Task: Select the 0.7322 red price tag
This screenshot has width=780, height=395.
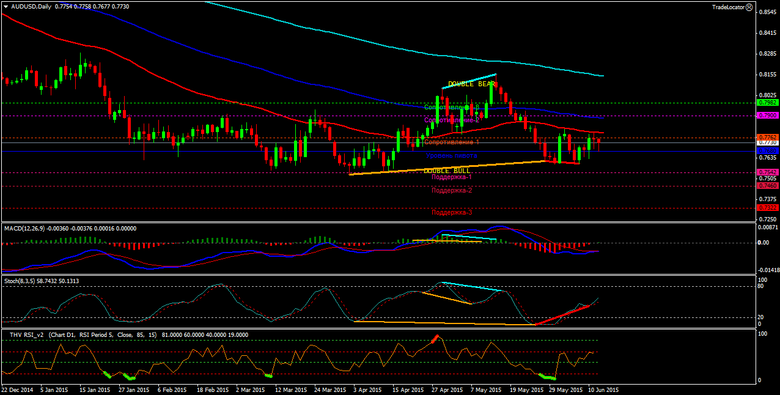Action: click(x=767, y=208)
